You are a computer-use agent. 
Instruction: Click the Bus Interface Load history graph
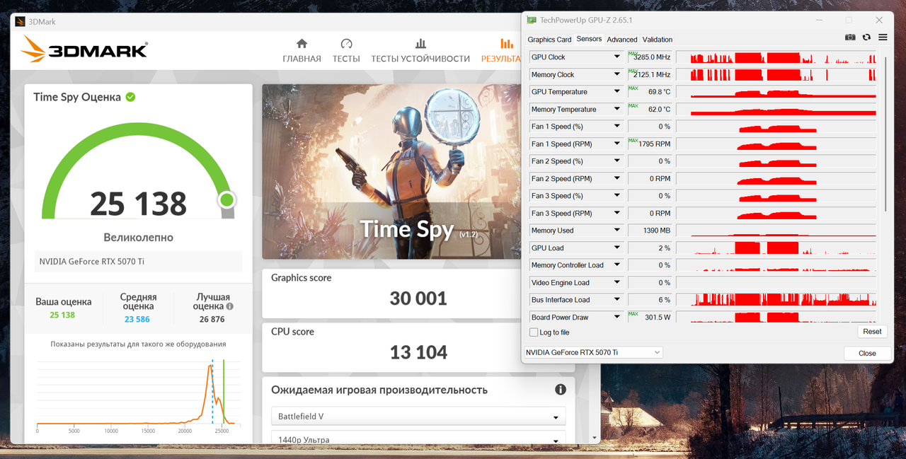(x=776, y=300)
